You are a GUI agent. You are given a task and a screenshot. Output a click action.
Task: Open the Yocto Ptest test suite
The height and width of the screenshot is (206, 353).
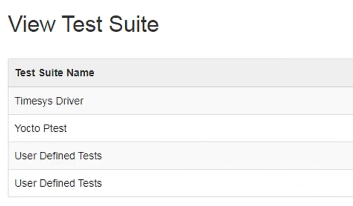(x=41, y=128)
